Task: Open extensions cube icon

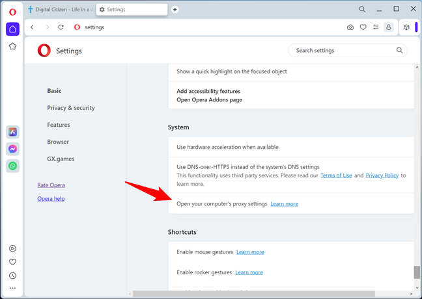Action: [x=406, y=27]
